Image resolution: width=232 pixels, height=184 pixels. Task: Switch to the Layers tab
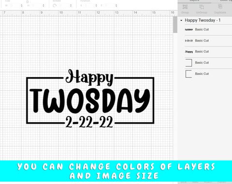click(x=195, y=1)
